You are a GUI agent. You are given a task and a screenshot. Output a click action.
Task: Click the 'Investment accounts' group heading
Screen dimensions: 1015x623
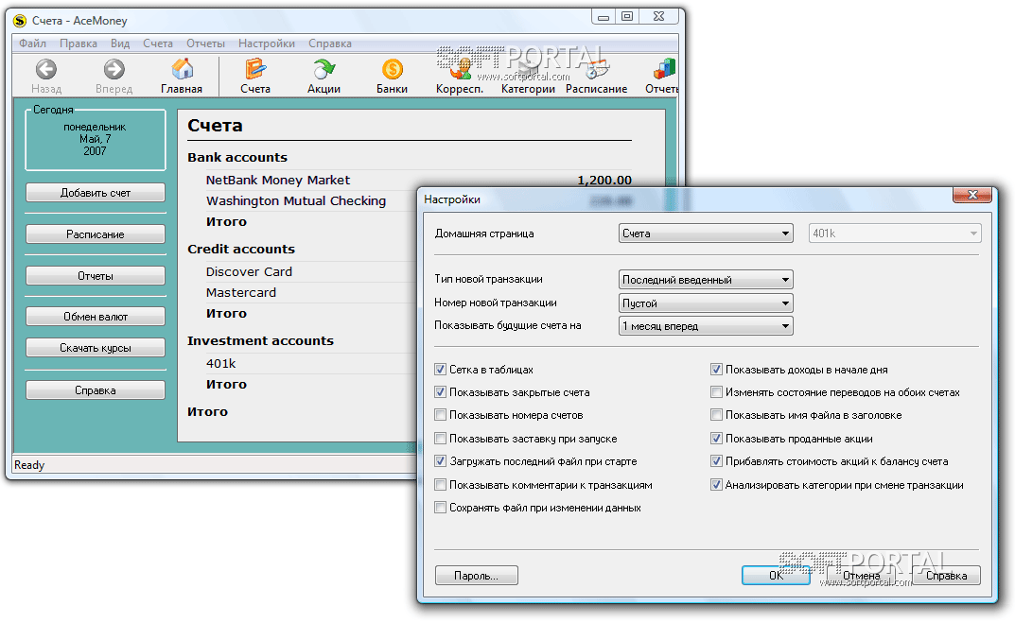[x=260, y=341]
